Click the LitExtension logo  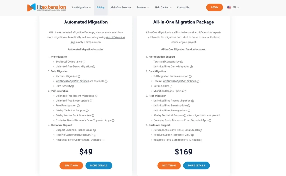pos(47,8)
